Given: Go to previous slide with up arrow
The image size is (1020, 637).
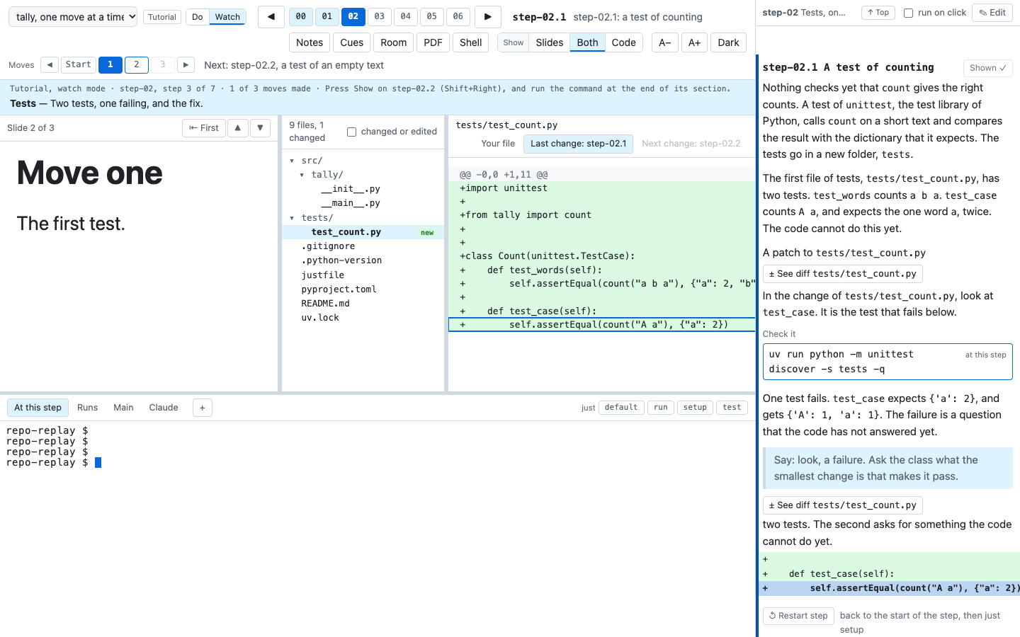Looking at the screenshot, I should (238, 128).
